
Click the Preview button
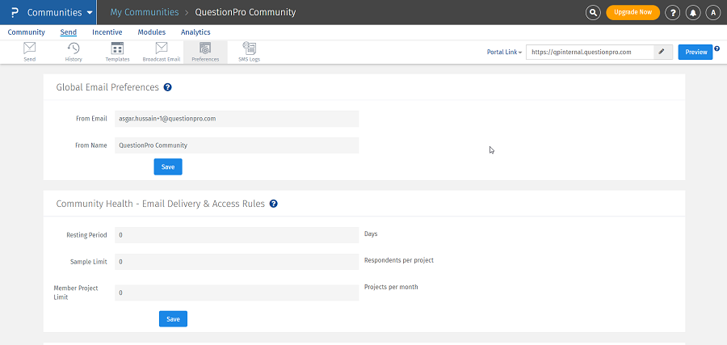click(695, 52)
